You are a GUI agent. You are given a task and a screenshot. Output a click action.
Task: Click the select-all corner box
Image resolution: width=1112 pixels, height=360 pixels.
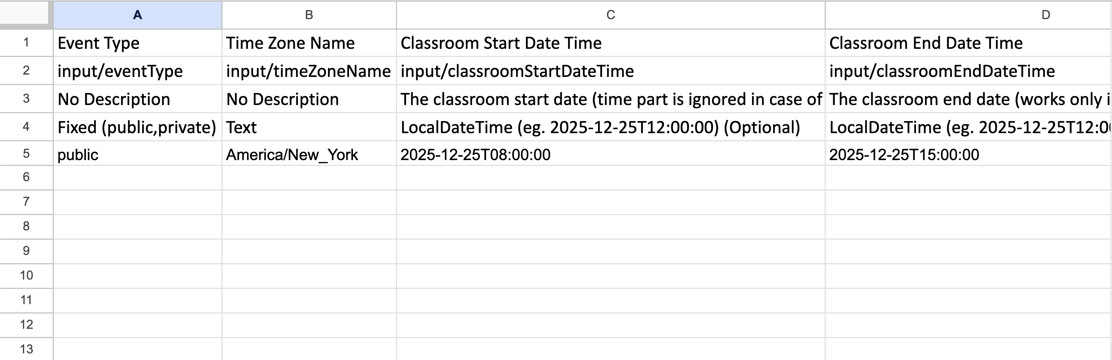coord(25,14)
